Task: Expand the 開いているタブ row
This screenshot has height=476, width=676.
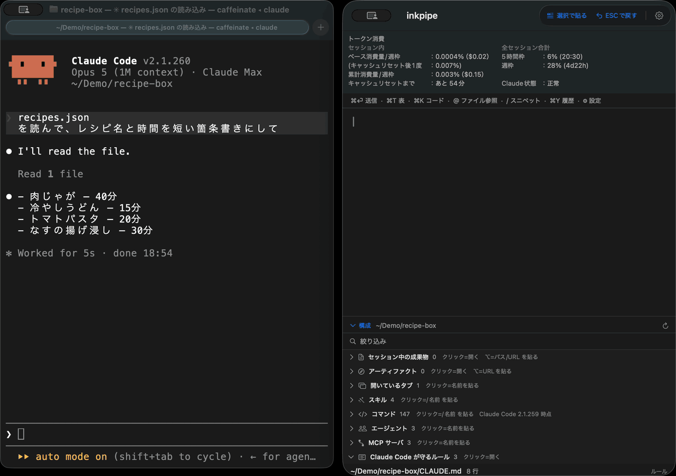Action: point(352,386)
